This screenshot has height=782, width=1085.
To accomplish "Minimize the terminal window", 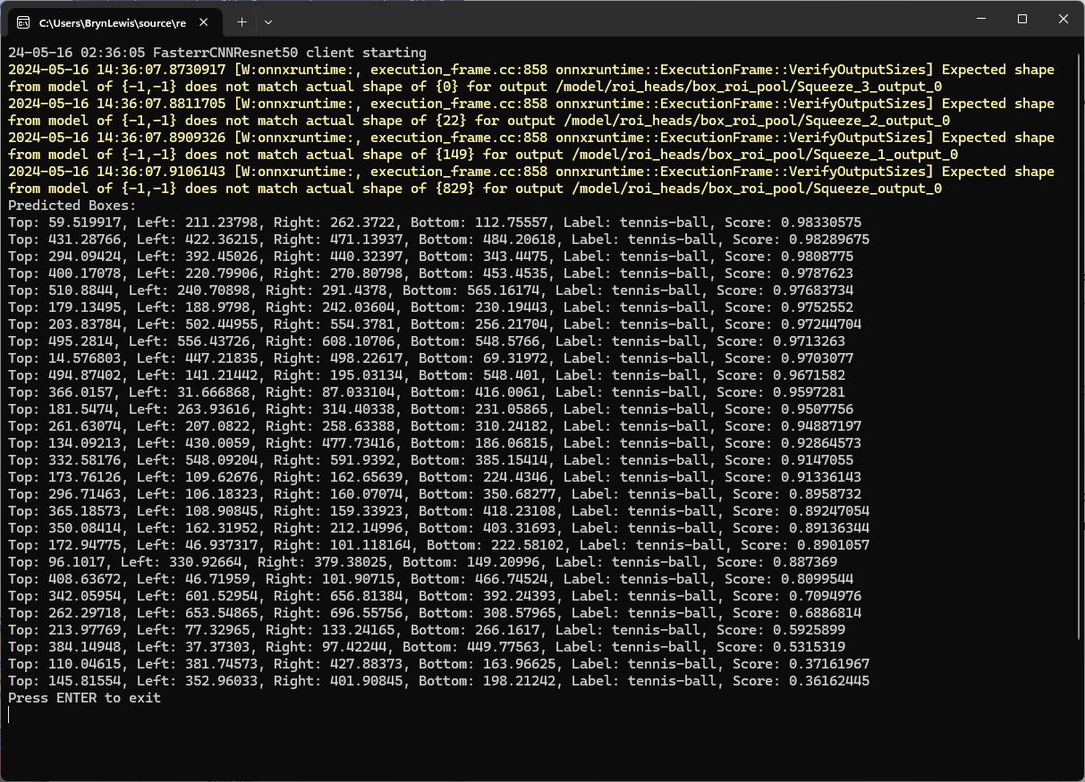I will (x=980, y=20).
